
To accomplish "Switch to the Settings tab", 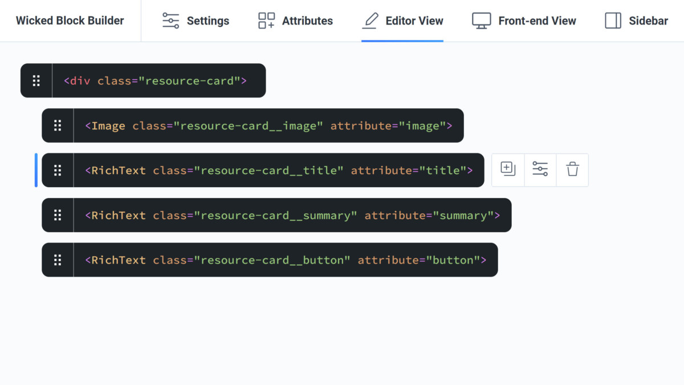I will tap(196, 21).
